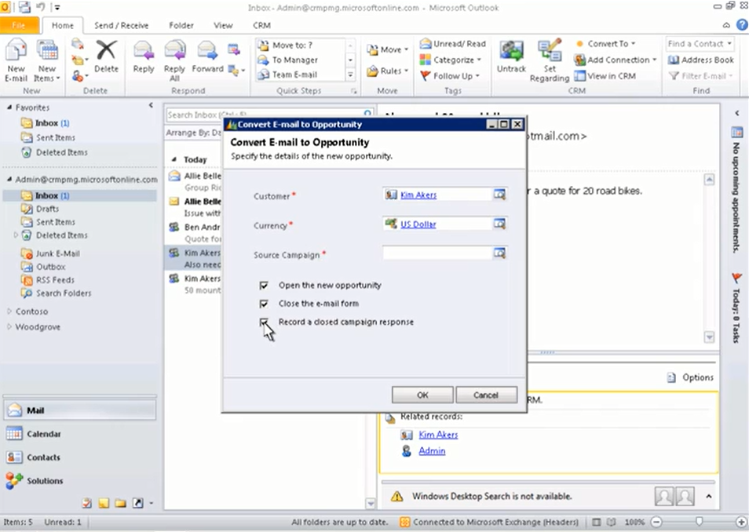The height and width of the screenshot is (532, 749).
Task: Switch to the CRM ribbon tab
Action: click(x=261, y=25)
